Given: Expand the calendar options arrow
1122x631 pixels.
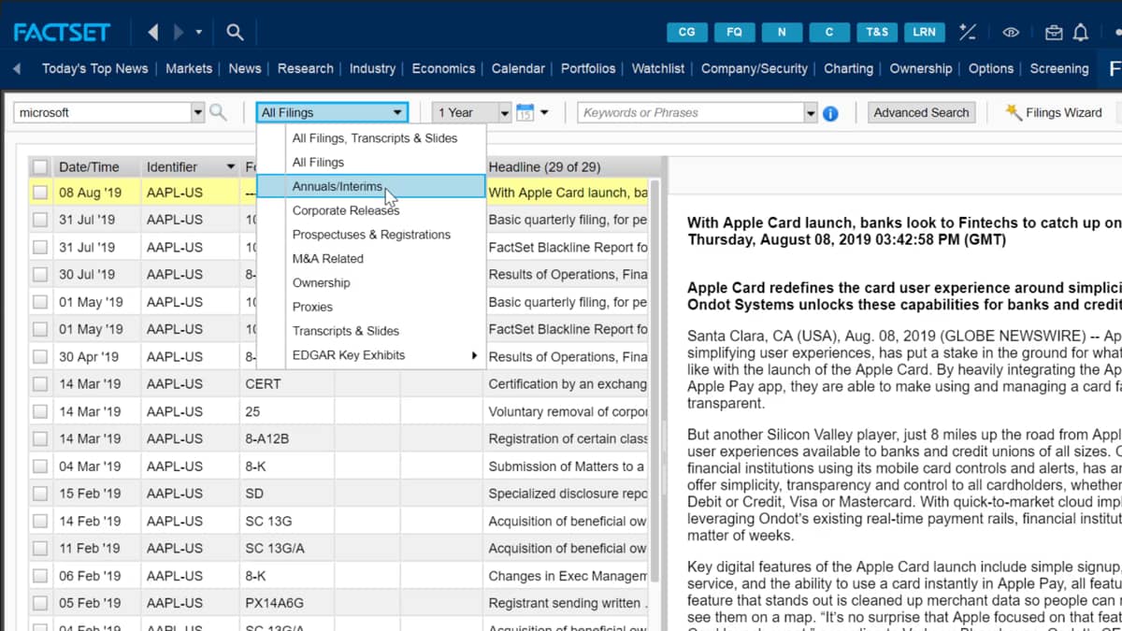Looking at the screenshot, I should click(544, 112).
